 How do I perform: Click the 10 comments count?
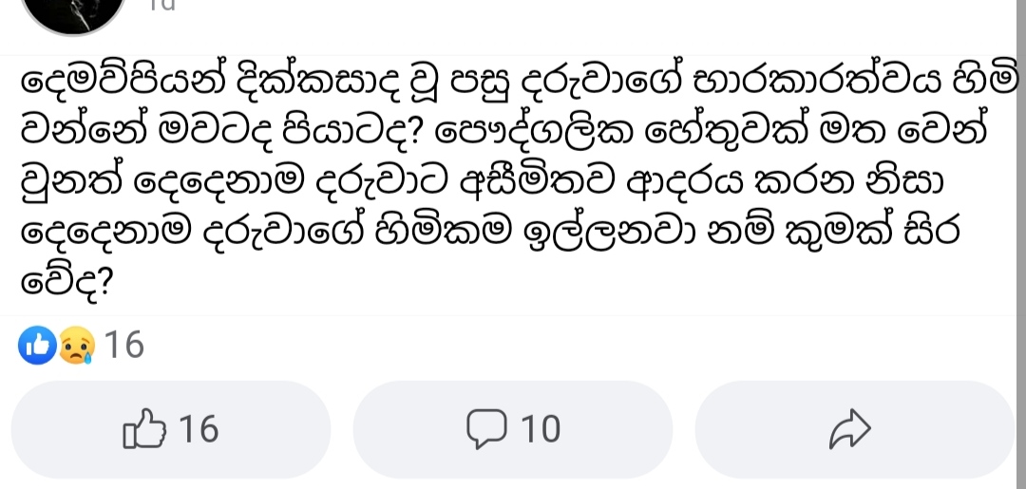pos(541,429)
